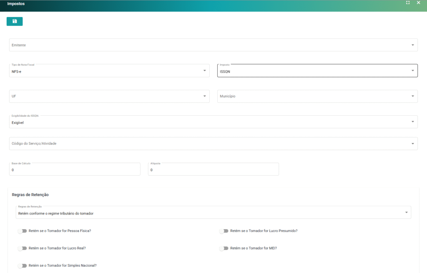Toggle Retém se Tomador for Lucro Real
Screen dimensions: 427x273
click(22, 248)
